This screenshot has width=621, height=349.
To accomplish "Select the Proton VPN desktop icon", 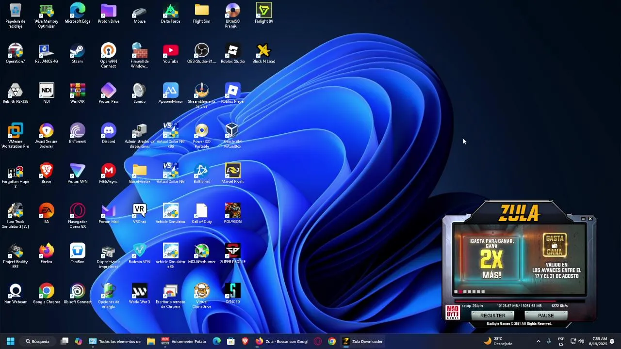I will coord(77,174).
